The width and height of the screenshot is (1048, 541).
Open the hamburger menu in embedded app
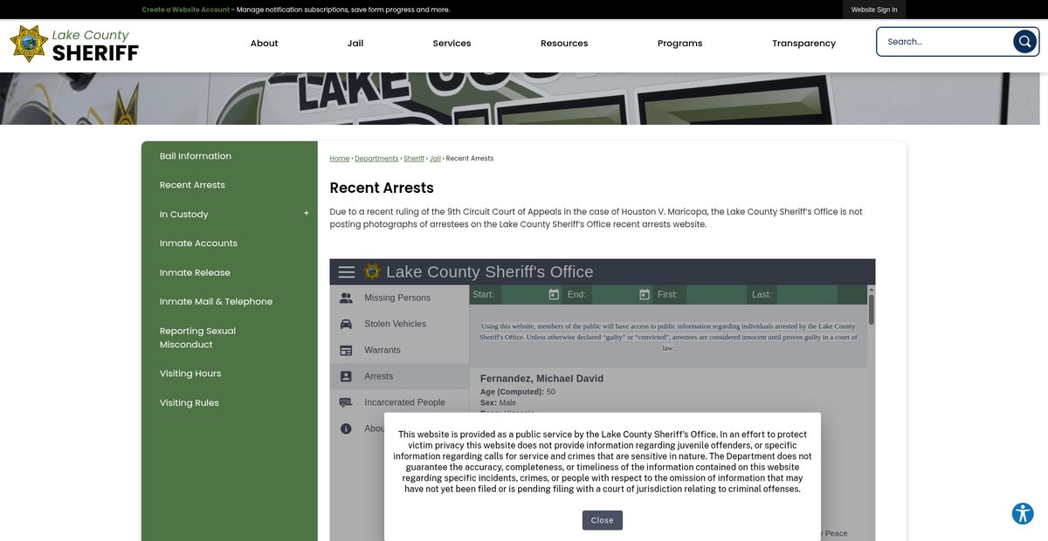click(347, 272)
